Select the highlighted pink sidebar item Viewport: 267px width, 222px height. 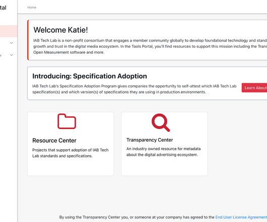coord(9,31)
